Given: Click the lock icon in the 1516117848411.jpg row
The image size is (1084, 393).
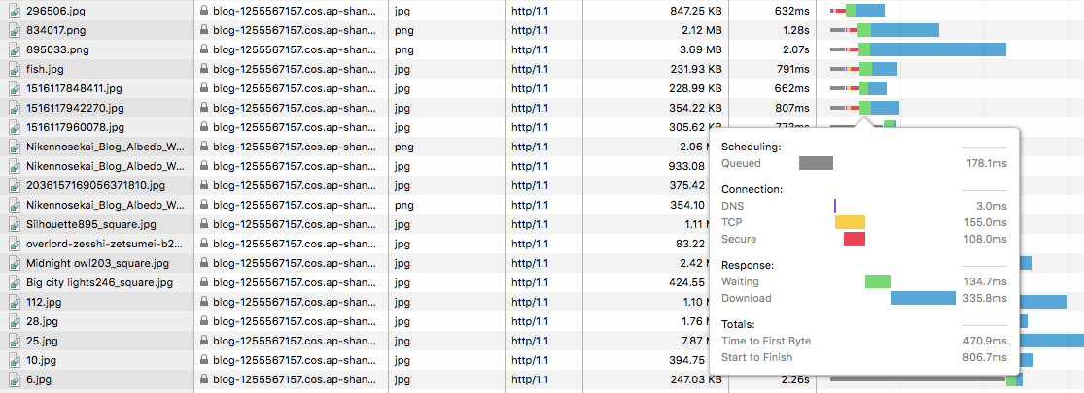Looking at the screenshot, I should 204,88.
